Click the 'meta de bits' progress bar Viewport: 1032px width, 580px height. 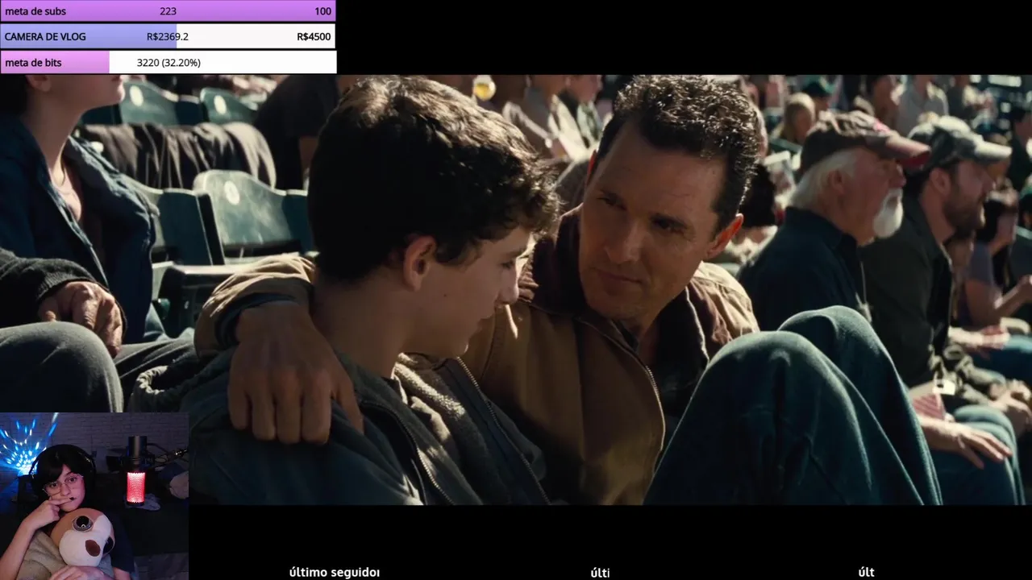coord(168,62)
